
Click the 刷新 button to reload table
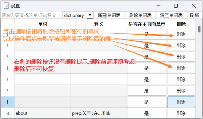click(x=194, y=15)
